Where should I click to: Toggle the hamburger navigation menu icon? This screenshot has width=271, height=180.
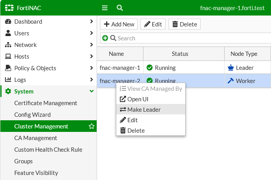(105, 8)
